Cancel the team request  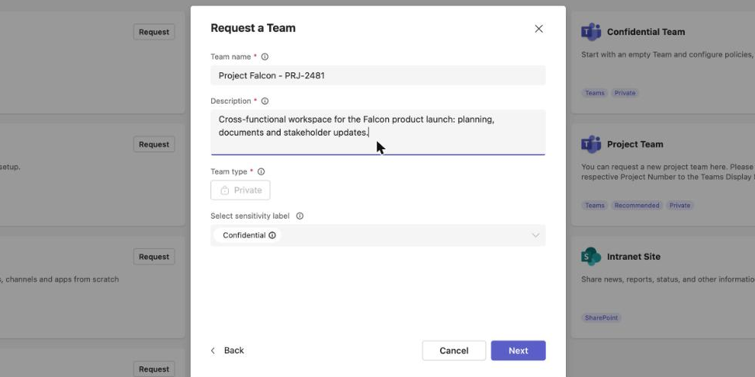(x=454, y=350)
